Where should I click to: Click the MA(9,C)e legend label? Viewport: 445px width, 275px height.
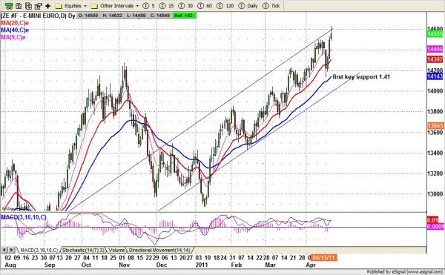click(13, 37)
